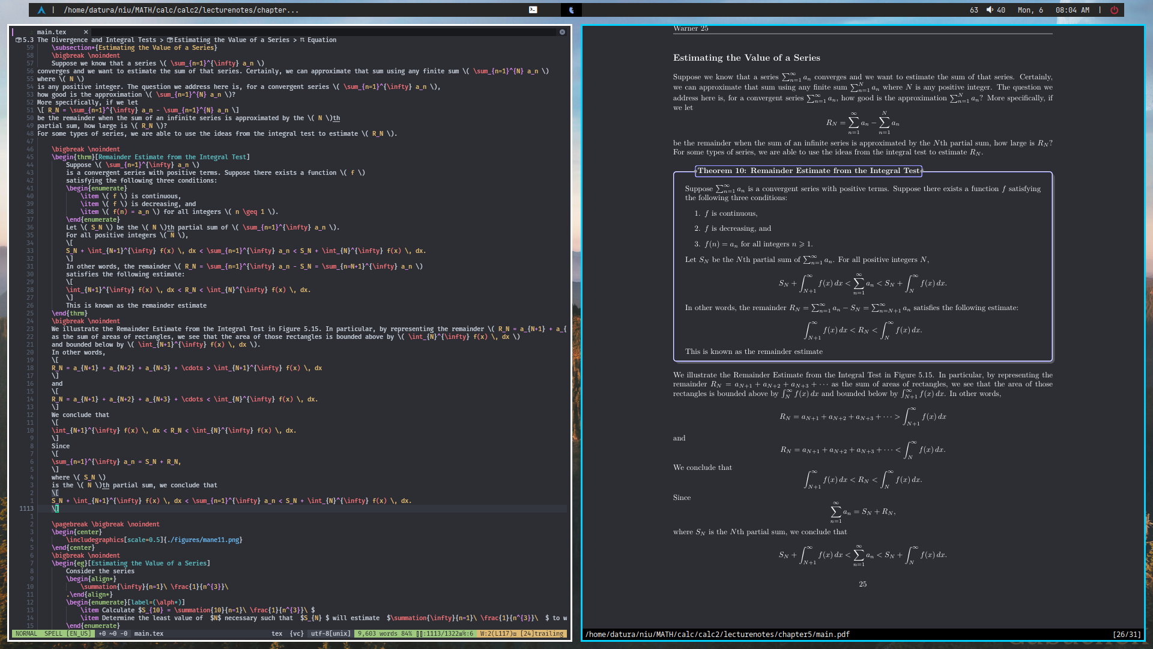Open the red power menu icon

[x=1114, y=10]
